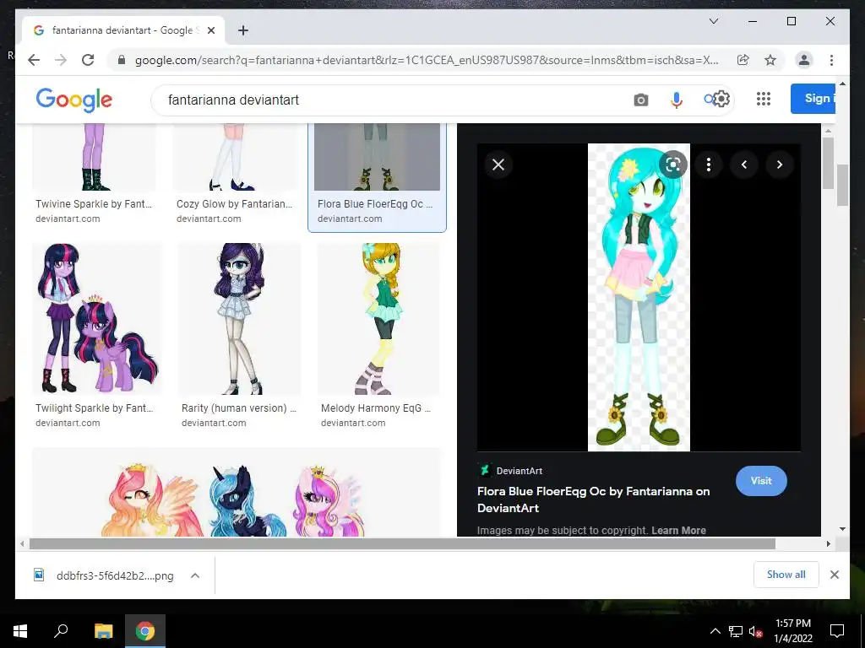Open preview panel three-dot options
The image size is (865, 648).
(x=709, y=165)
